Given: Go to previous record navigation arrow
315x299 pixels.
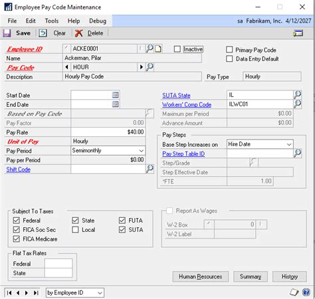Looking at the screenshot, I should click(18, 293).
